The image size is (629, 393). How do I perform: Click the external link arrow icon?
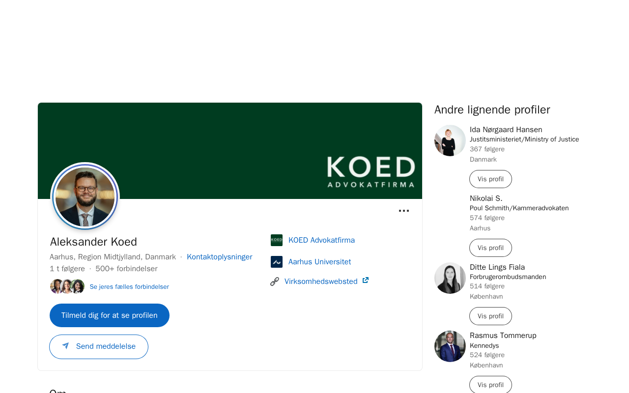pyautogui.click(x=366, y=281)
